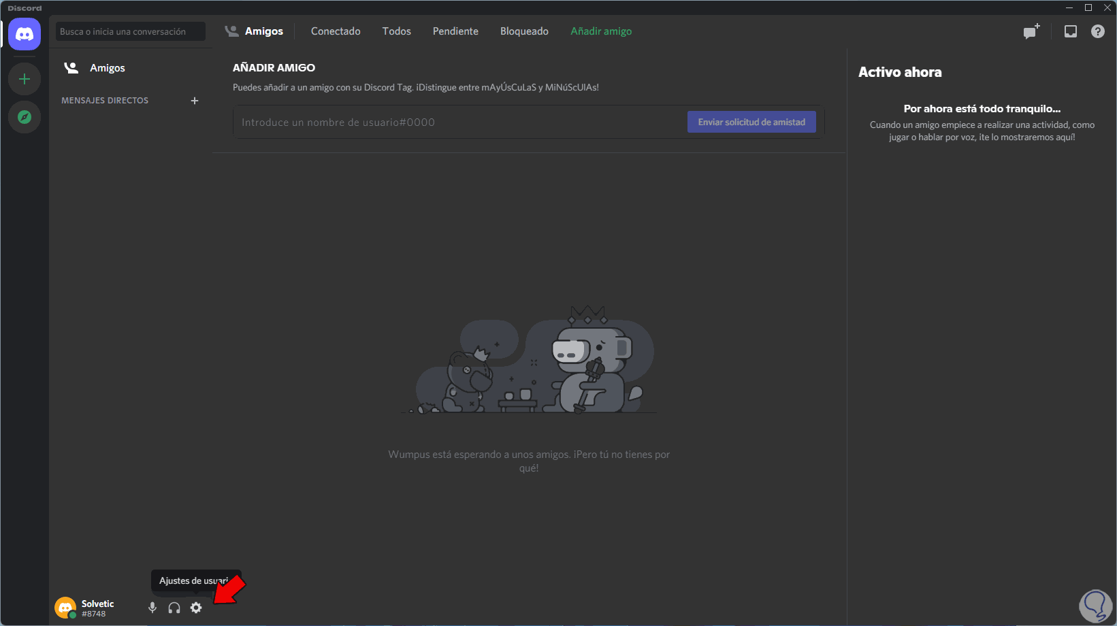Click the Solvetic username tag
Viewport: 1117px width, 626px height.
point(97,608)
